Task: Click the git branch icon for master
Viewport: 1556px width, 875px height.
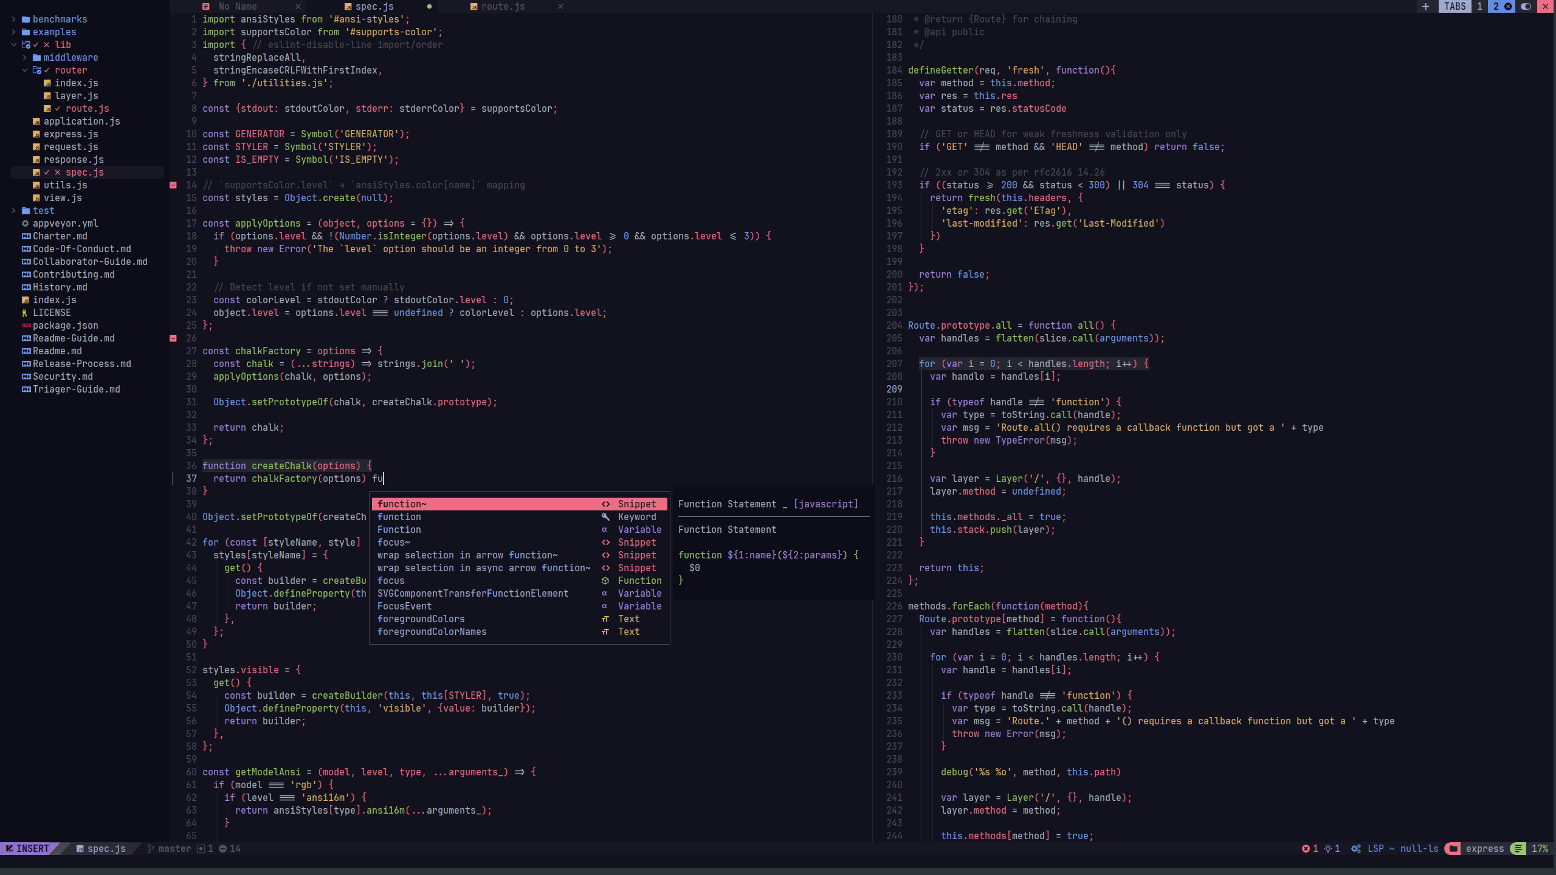Action: 151,849
